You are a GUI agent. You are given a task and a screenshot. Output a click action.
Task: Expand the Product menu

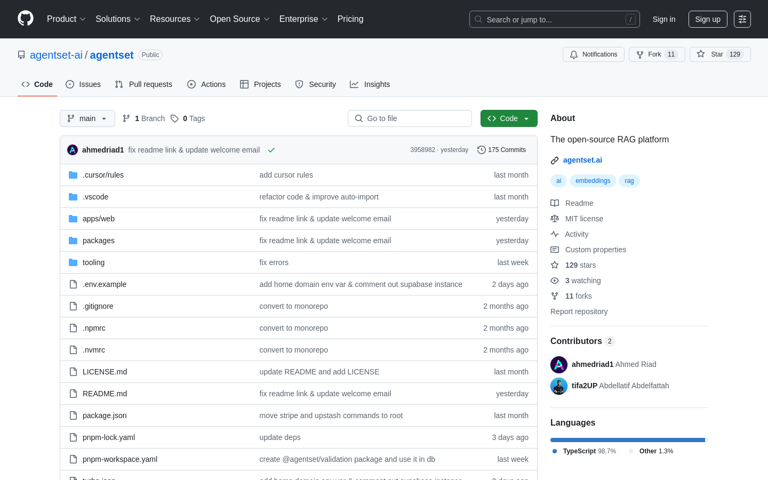point(66,19)
